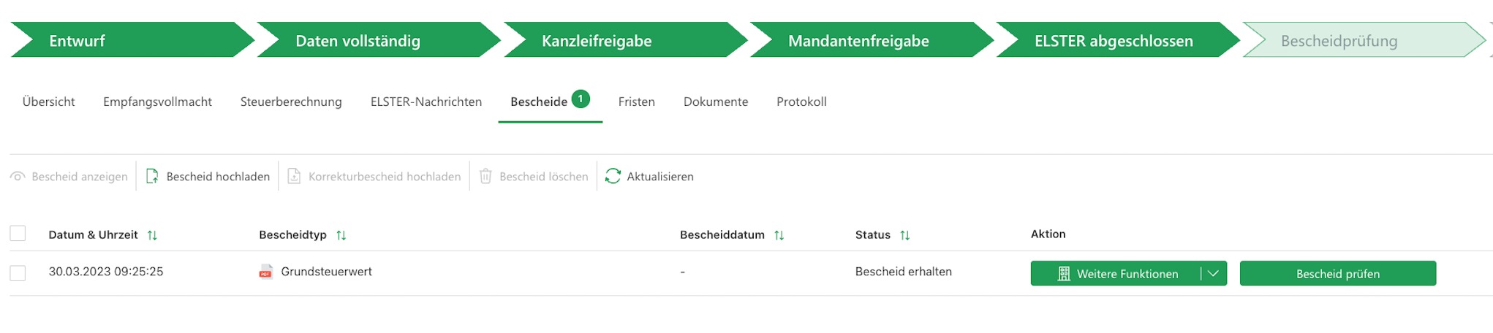Image resolution: width=1493 pixels, height=333 pixels.
Task: Click the Bescheide notification badge
Action: click(581, 99)
